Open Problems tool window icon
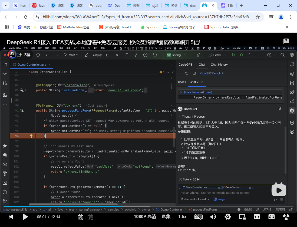The width and height of the screenshot is (297, 227). (x=5, y=192)
